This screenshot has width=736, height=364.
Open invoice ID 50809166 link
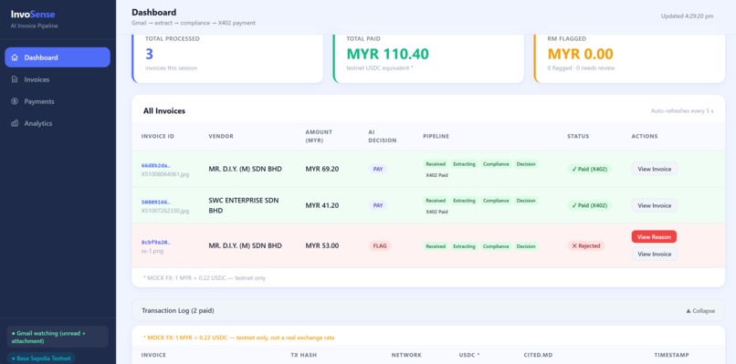(x=156, y=203)
